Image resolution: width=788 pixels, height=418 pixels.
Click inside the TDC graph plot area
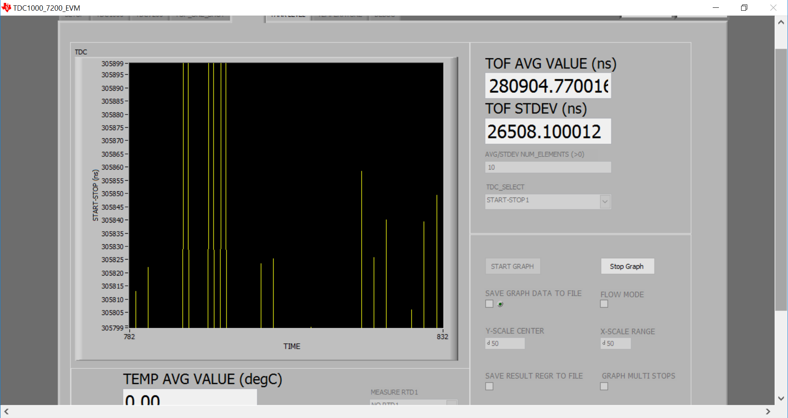coord(286,195)
